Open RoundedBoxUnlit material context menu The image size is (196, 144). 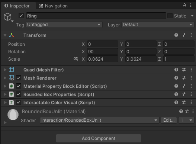(x=193, y=111)
